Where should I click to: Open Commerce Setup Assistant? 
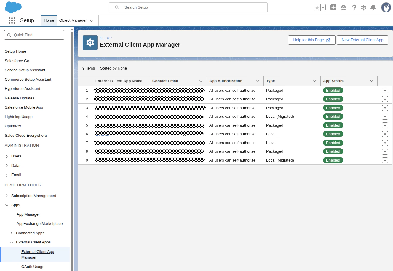click(28, 80)
